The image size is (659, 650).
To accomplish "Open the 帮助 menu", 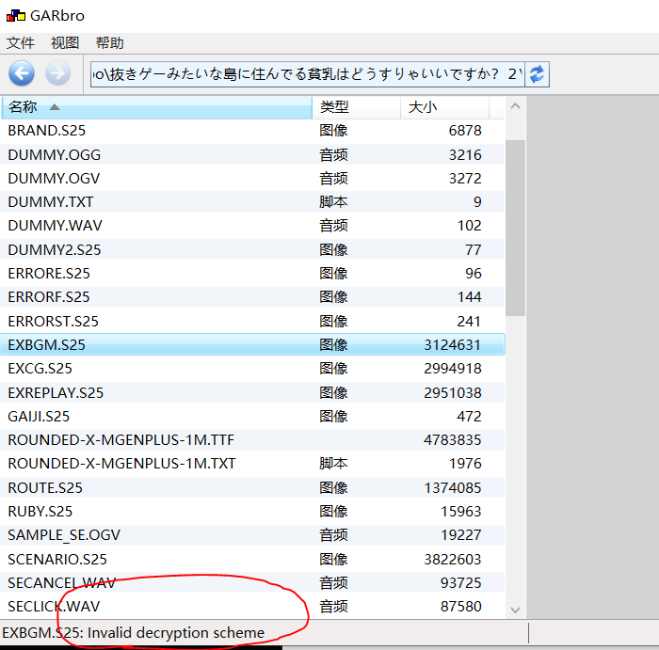I will click(x=109, y=43).
